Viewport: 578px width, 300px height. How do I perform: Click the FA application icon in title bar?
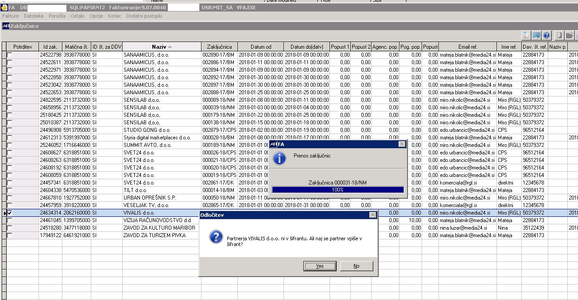4,8
